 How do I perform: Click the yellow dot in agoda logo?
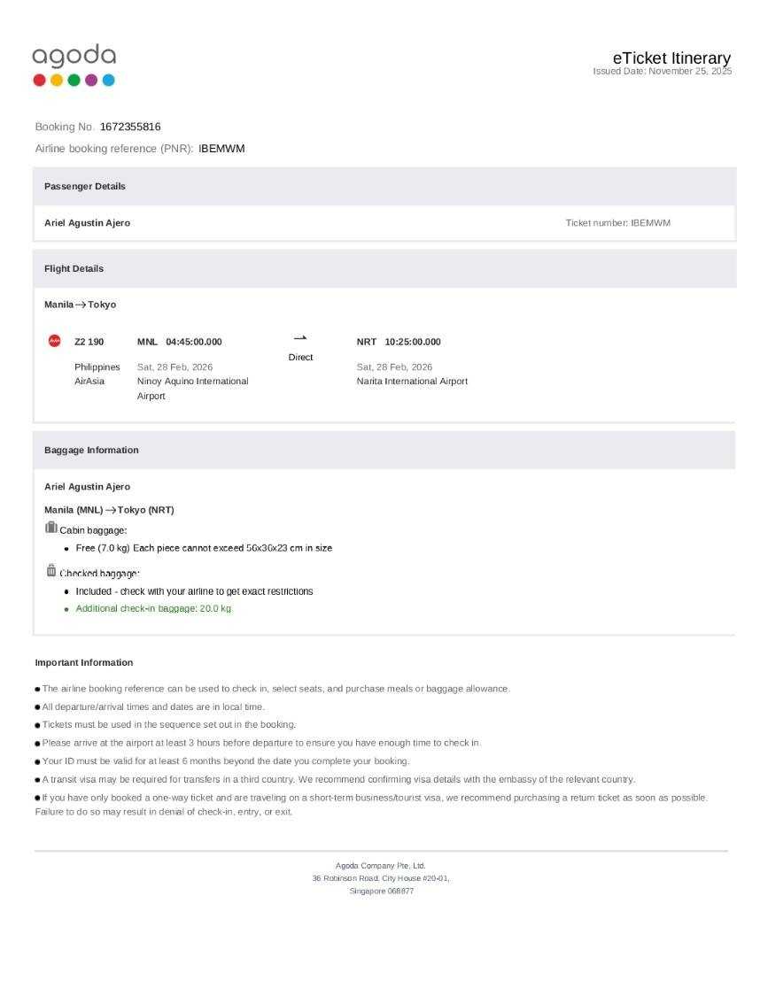57,80
